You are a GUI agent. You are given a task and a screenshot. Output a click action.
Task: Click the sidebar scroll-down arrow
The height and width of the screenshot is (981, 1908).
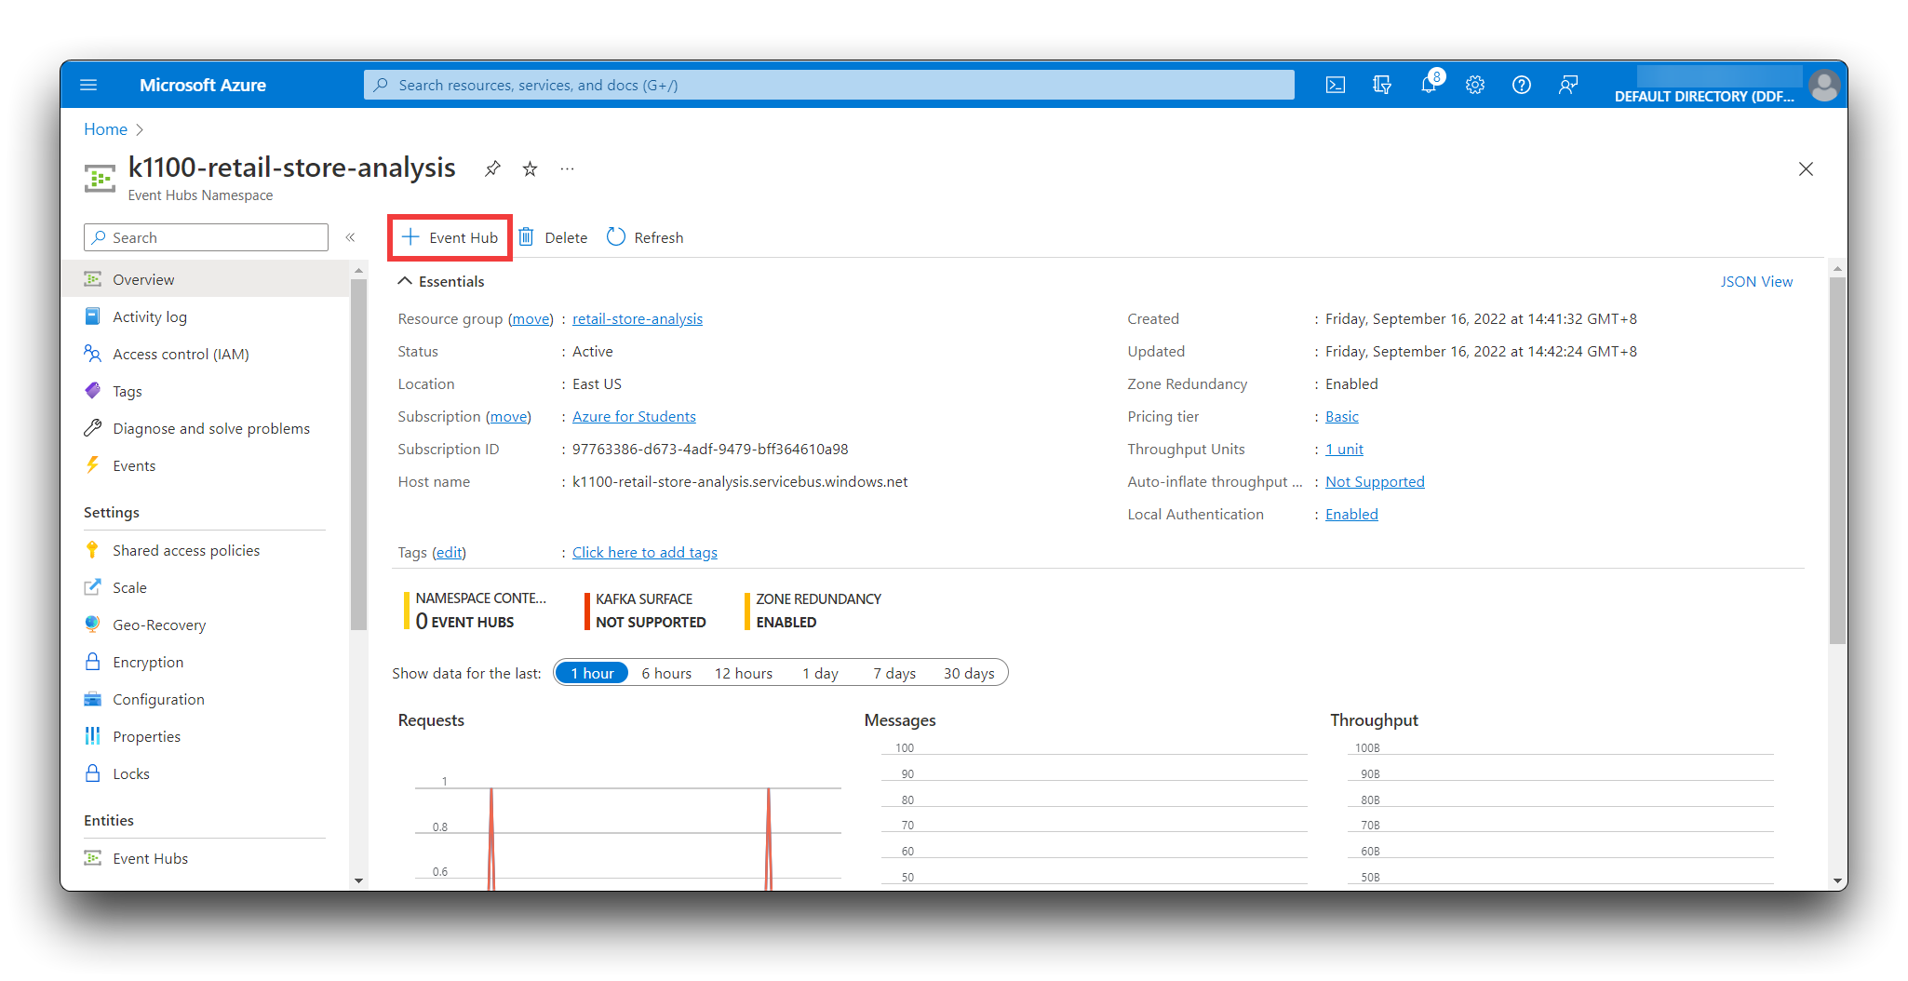358,880
